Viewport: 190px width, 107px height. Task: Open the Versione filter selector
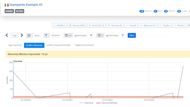click(x=56, y=36)
